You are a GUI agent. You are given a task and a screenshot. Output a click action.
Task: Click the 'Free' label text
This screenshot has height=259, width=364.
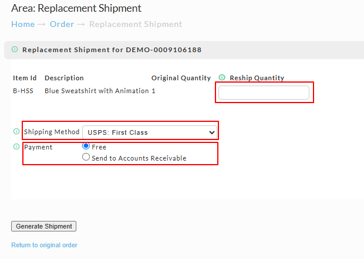point(99,147)
